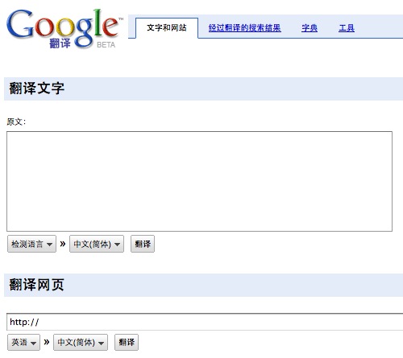
Task: Click the 翻译网页 section header
Action: [x=37, y=285]
